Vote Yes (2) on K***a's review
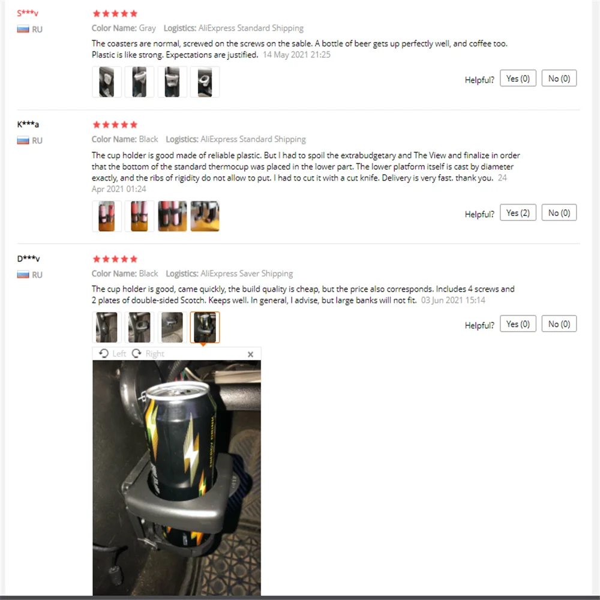 point(518,213)
